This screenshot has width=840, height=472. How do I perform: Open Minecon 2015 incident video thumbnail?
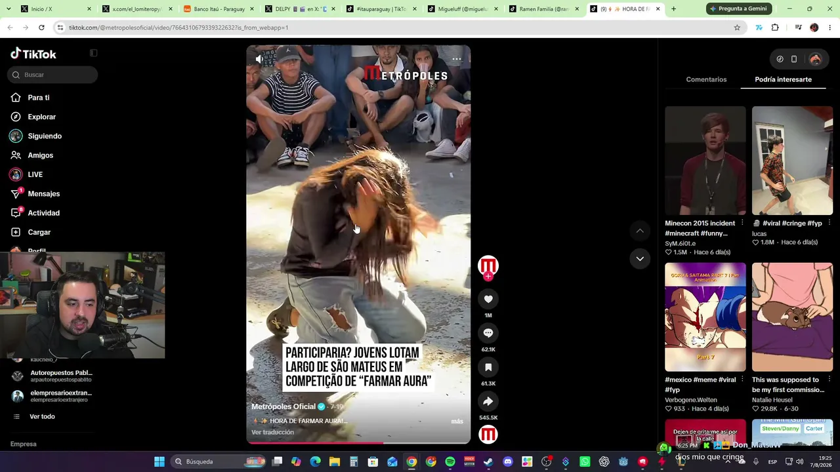coord(705,161)
